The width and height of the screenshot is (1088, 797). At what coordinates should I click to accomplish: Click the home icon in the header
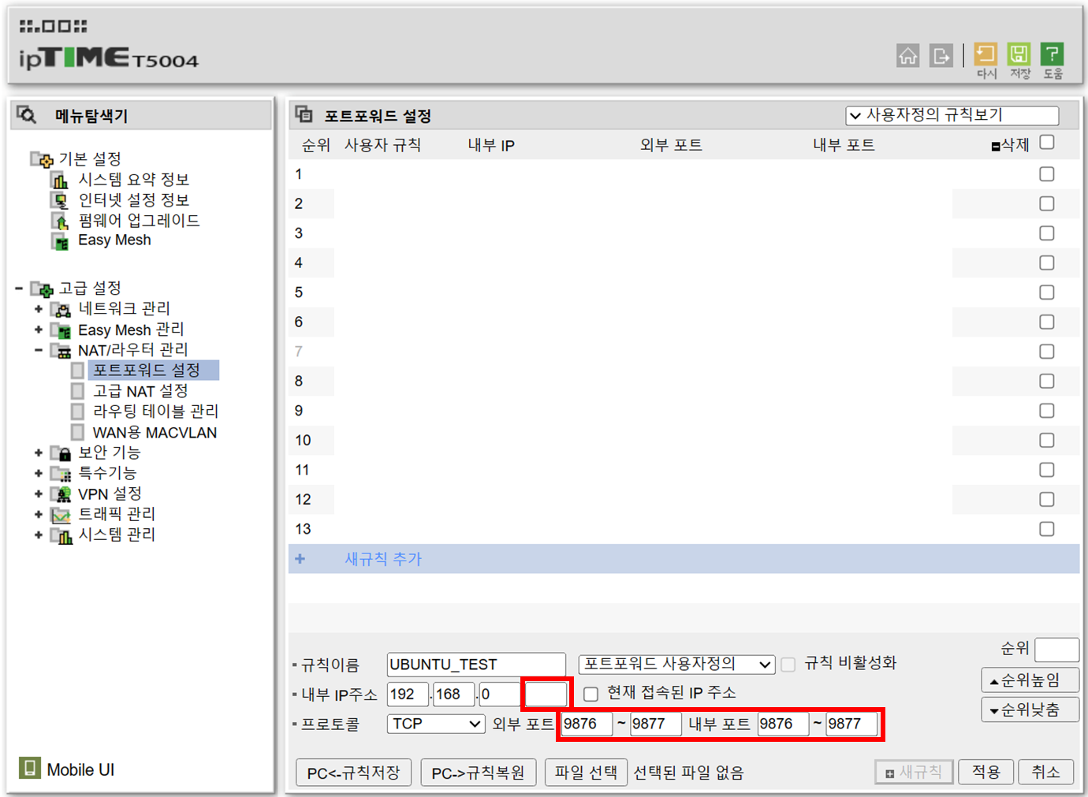[x=907, y=56]
